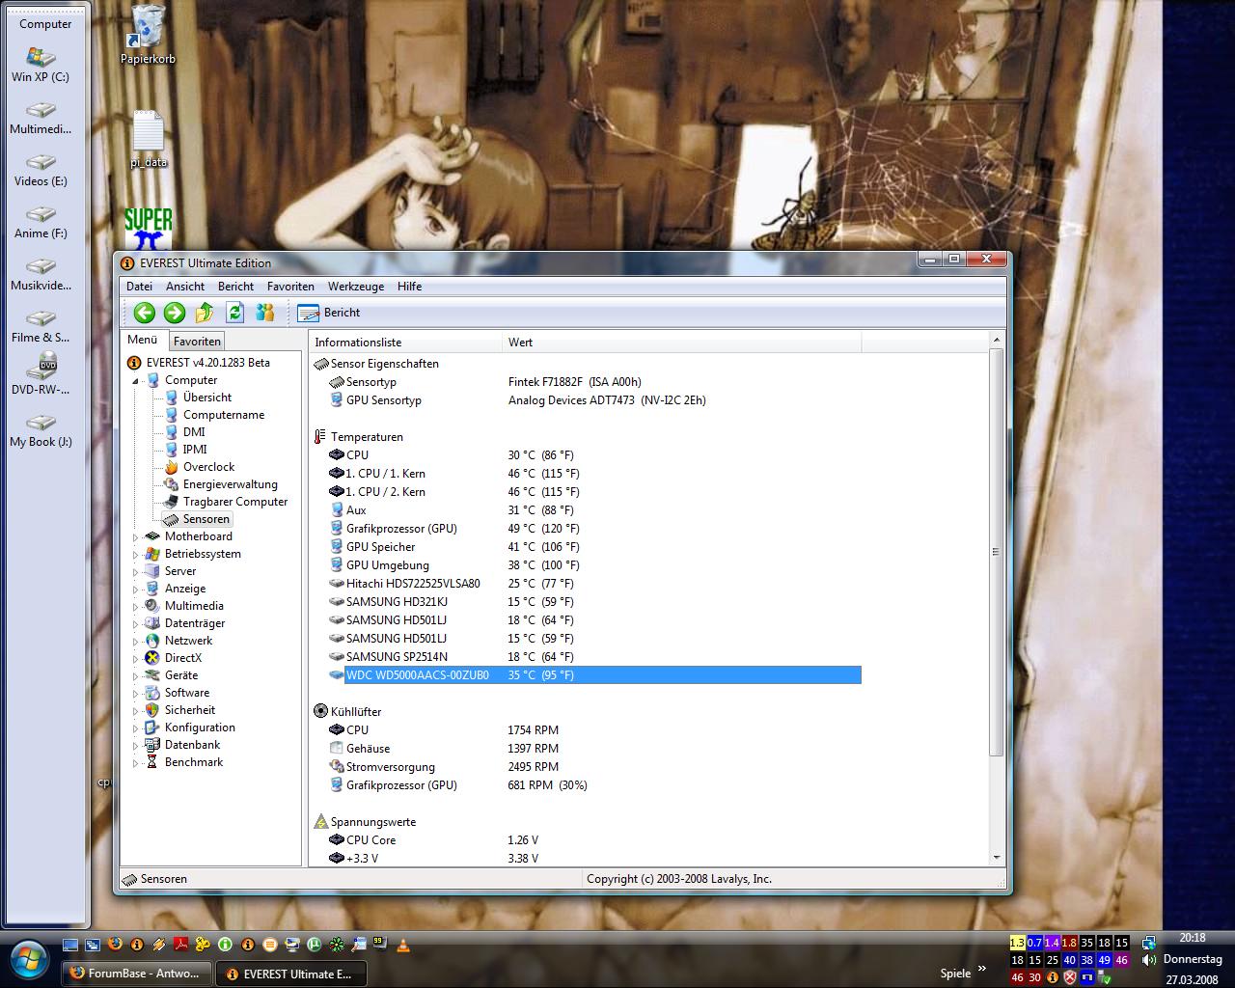Click the EVEREST Ultimate taskbar button
Viewport: 1235px width, 988px height.
(291, 974)
